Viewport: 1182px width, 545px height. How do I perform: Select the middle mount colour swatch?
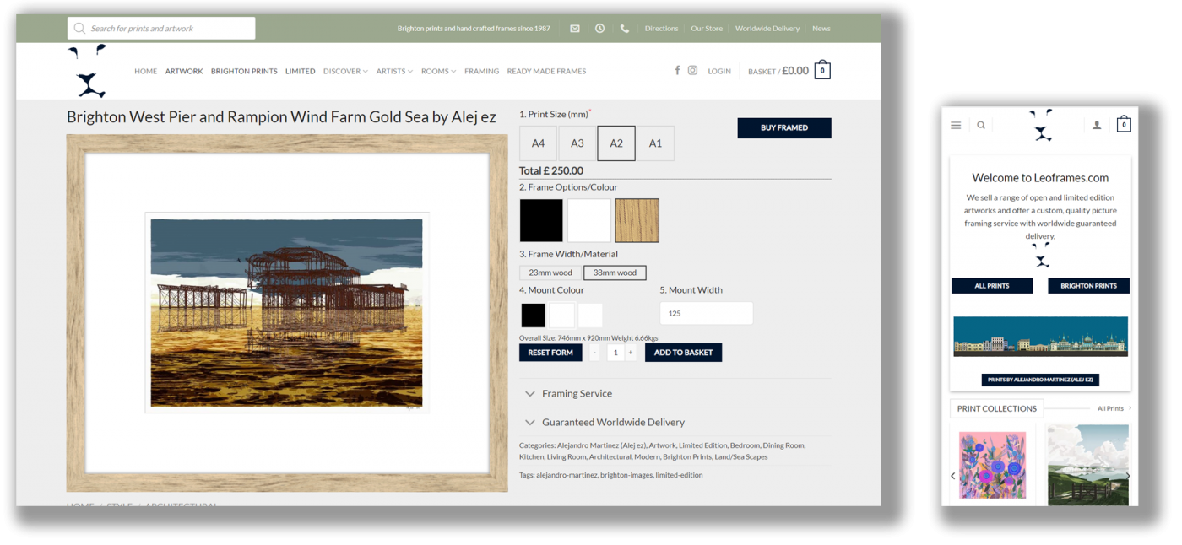pos(562,316)
